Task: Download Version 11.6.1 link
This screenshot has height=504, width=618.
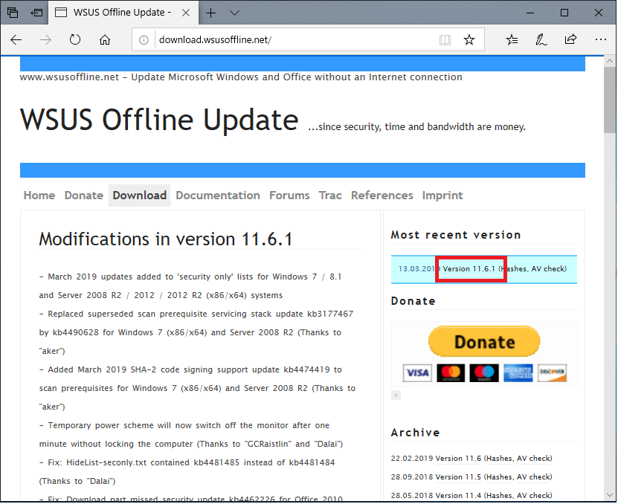Action: [x=469, y=269]
